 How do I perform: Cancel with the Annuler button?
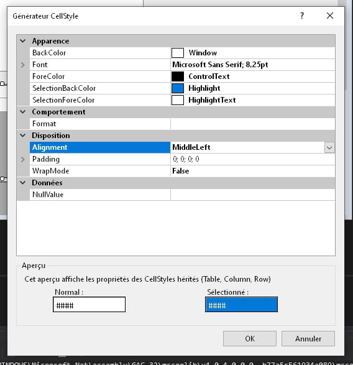(x=308, y=339)
